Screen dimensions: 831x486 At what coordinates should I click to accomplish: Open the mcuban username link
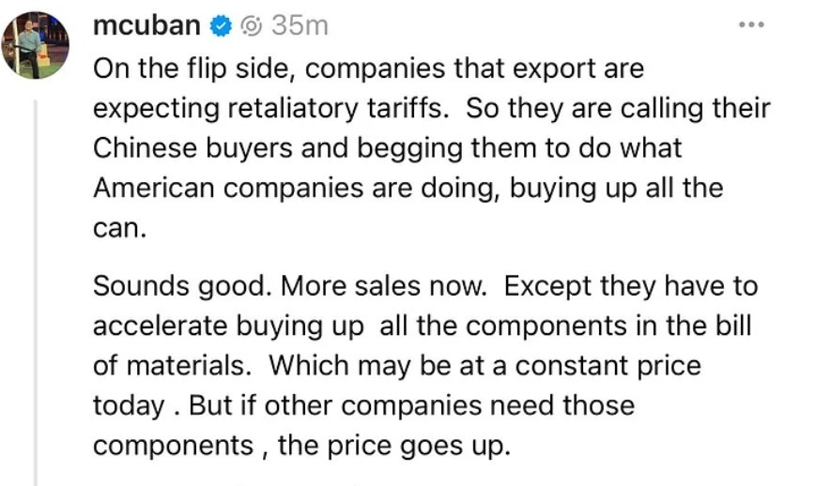(x=146, y=25)
